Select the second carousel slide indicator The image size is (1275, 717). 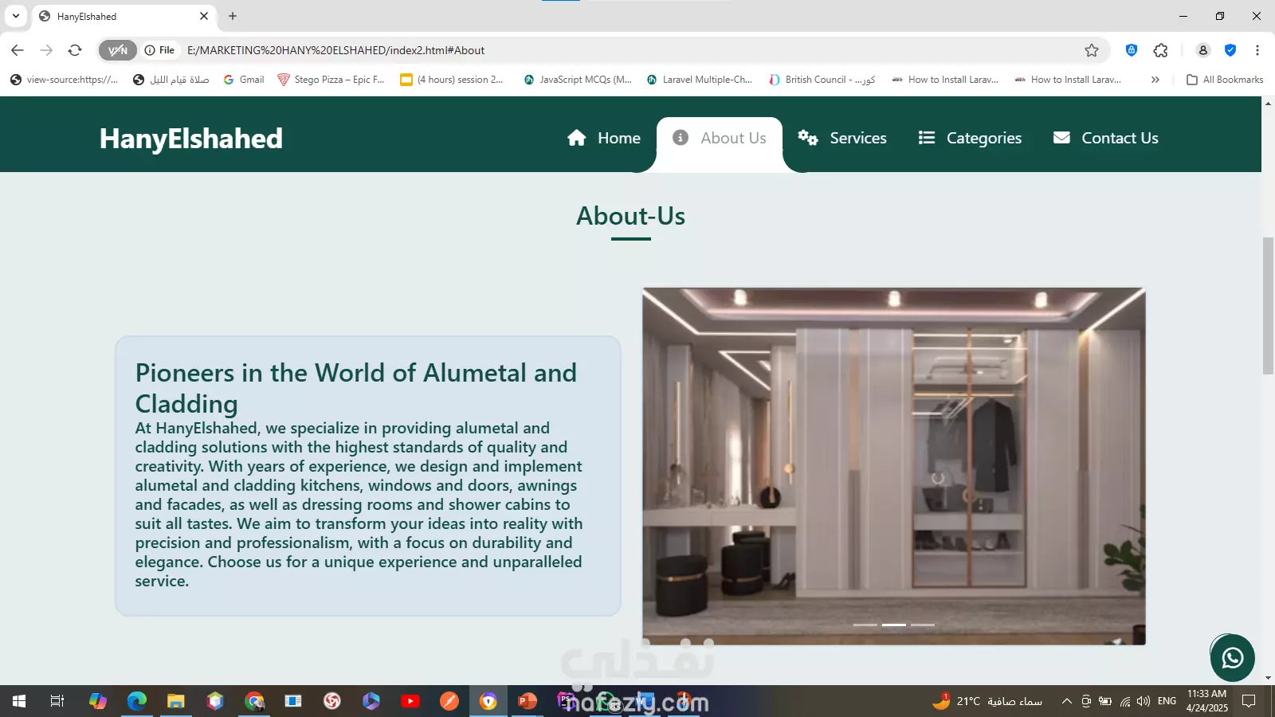pos(894,625)
